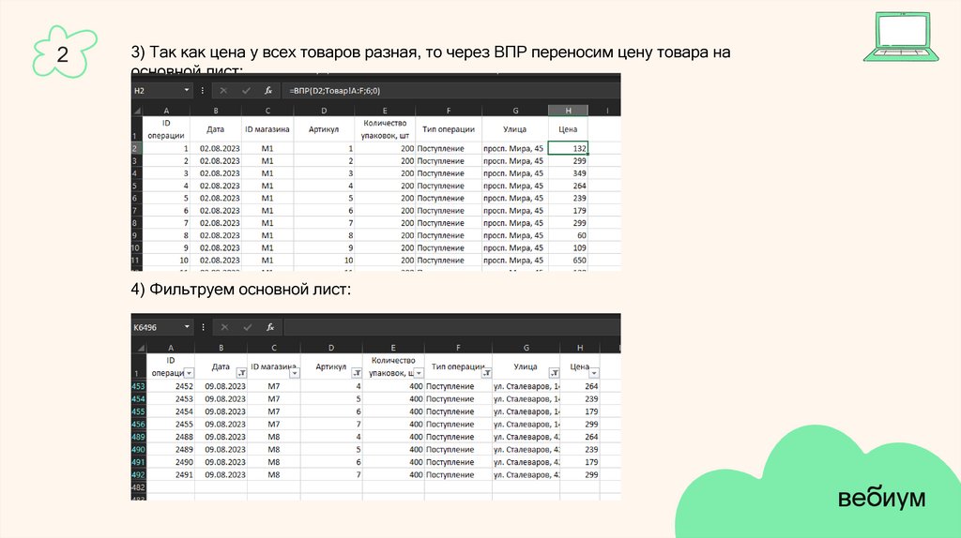Image resolution: width=961 pixels, height=538 pixels.
Task: Select row header 11 in the ВПР sheet
Action: pos(136,261)
